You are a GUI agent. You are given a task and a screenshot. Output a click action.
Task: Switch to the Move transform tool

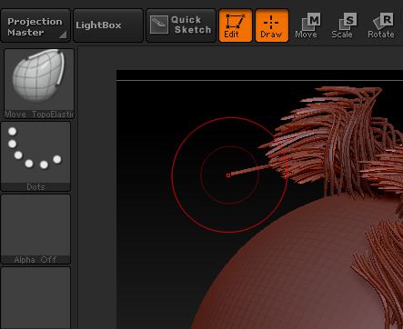307,25
